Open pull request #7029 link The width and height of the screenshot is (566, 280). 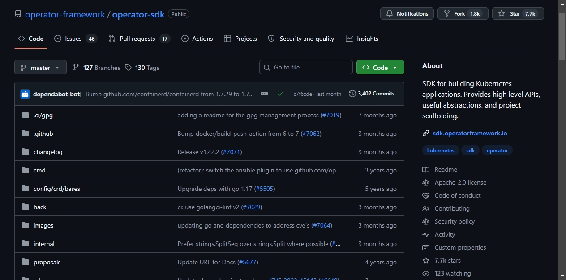pos(252,207)
